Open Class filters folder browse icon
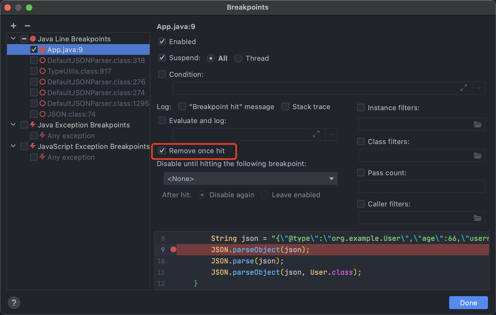This screenshot has height=315, width=496. [477, 156]
